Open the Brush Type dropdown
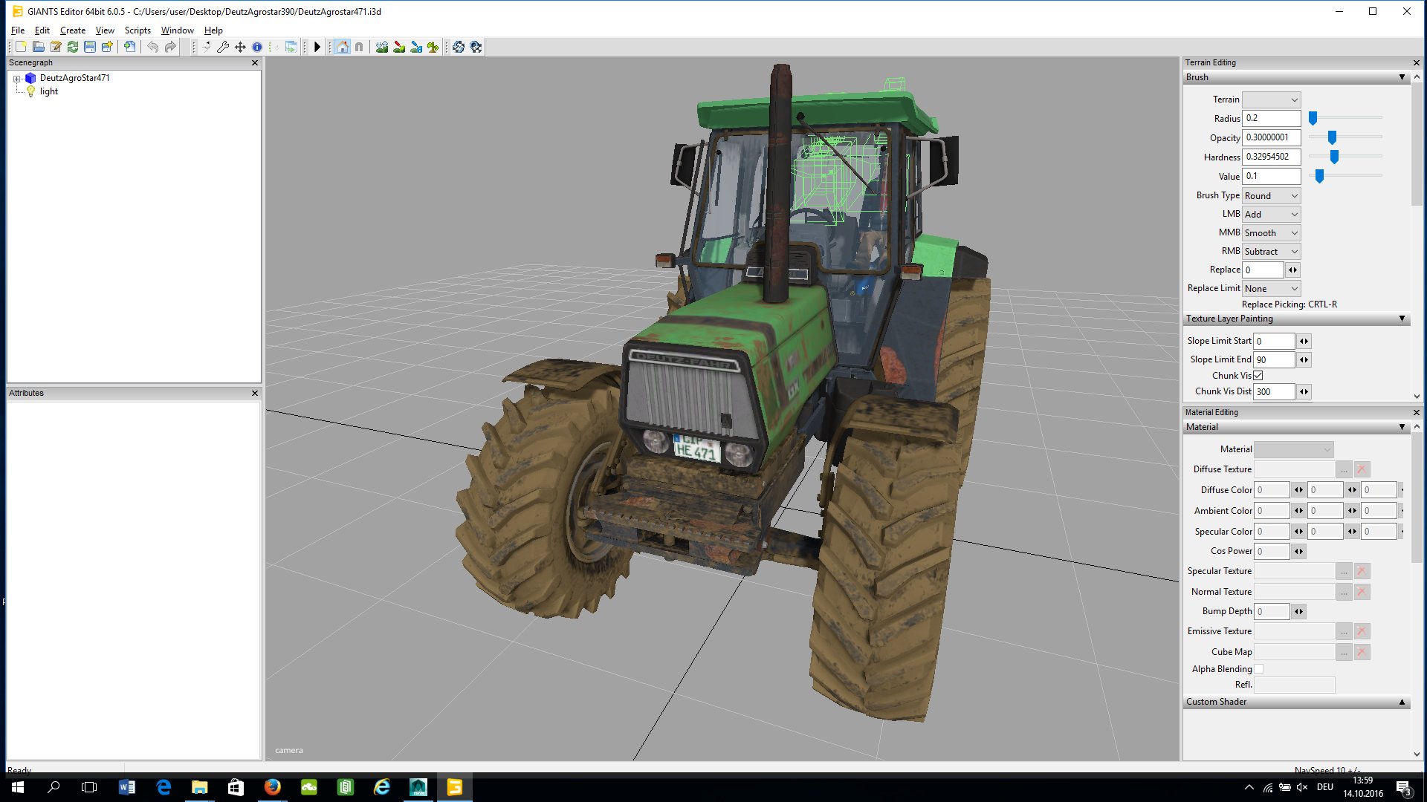The width and height of the screenshot is (1427, 802). coord(1272,195)
